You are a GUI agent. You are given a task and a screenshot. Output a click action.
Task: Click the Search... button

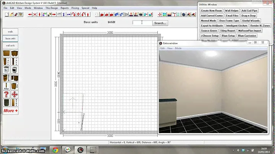pos(160,23)
